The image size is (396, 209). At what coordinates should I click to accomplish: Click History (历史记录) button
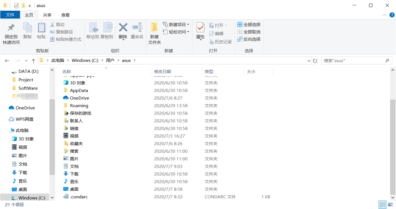point(220,42)
